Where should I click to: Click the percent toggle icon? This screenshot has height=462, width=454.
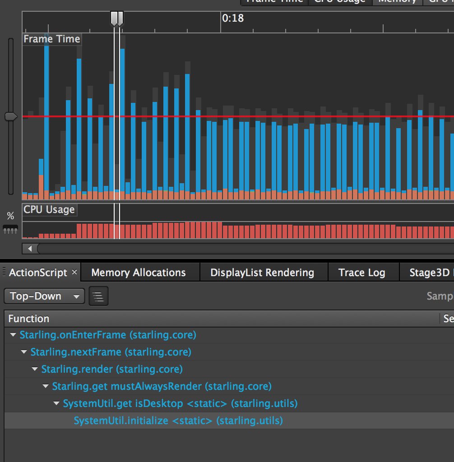10,216
